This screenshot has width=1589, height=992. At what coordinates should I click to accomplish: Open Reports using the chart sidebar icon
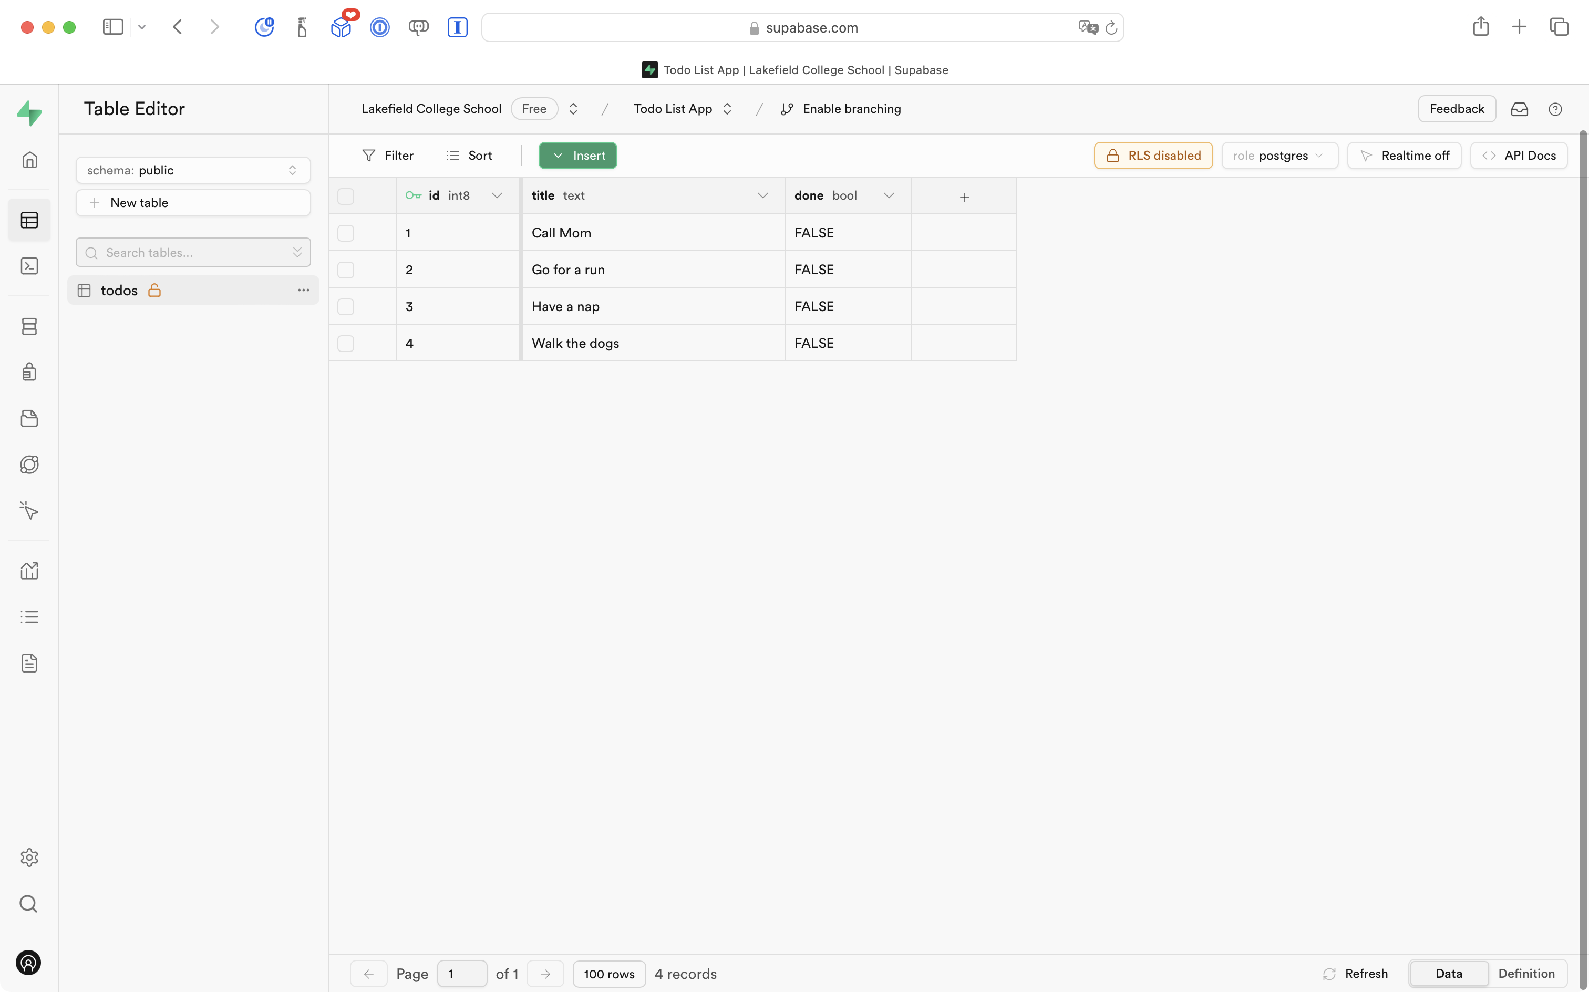click(29, 570)
